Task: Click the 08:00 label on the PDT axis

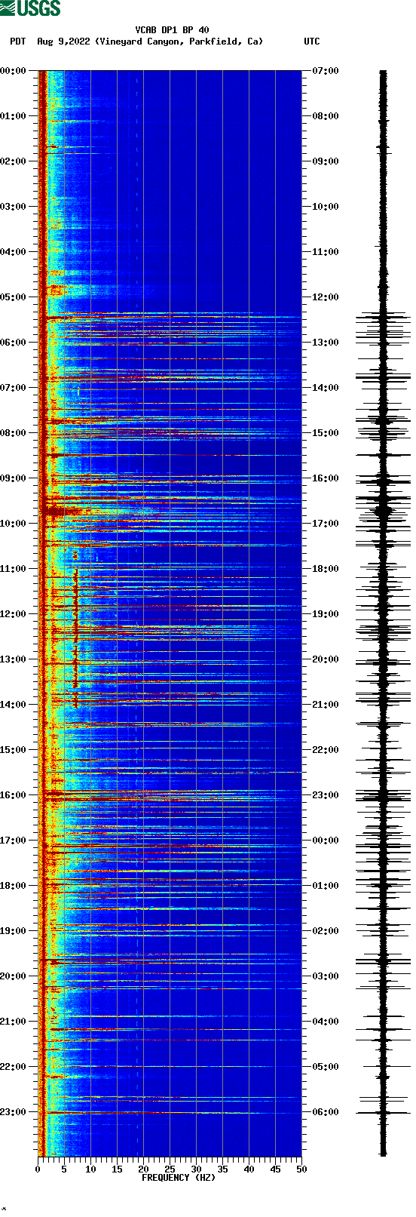Action: pyautogui.click(x=14, y=433)
